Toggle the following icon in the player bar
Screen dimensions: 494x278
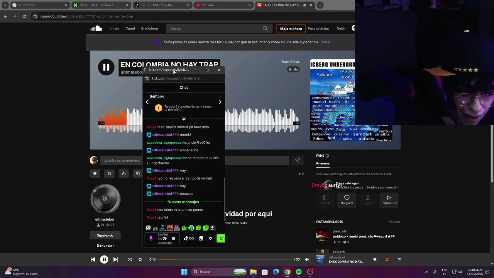coord(387,259)
